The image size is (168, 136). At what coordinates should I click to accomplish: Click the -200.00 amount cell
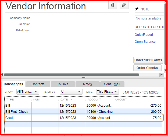(137, 111)
